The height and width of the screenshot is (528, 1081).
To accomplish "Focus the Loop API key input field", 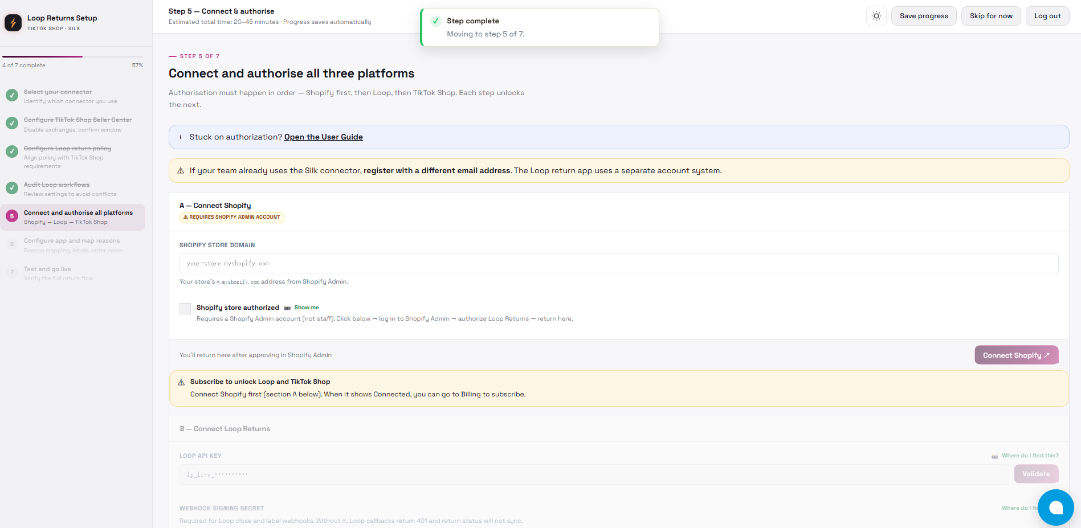I will click(594, 474).
